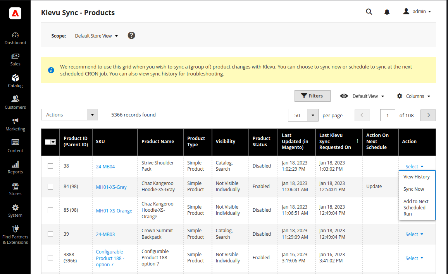Click the search magnifier icon
Screen dimensions: 448x274
(x=369, y=12)
